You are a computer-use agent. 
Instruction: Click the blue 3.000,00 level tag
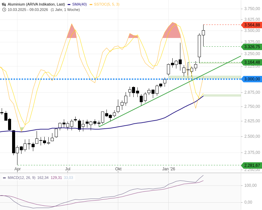[x=252, y=79]
